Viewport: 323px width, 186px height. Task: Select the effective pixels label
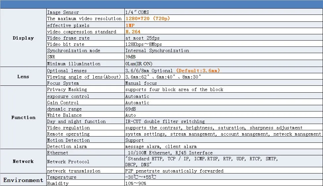tap(68, 25)
